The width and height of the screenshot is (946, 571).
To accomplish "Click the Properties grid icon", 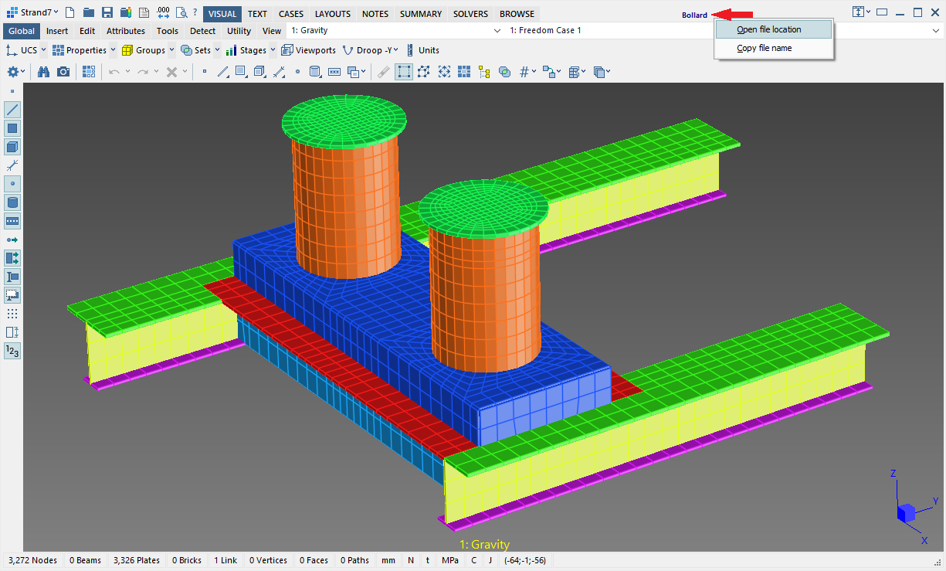I will tap(58, 50).
